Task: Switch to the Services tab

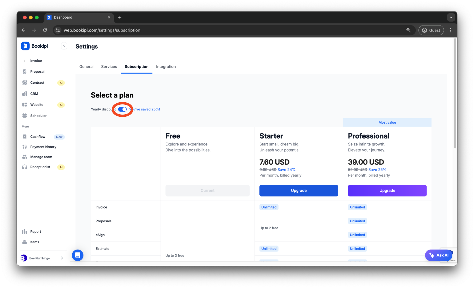Action: click(x=109, y=67)
